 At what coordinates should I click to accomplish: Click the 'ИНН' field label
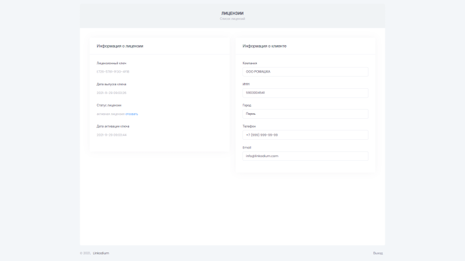point(246,84)
